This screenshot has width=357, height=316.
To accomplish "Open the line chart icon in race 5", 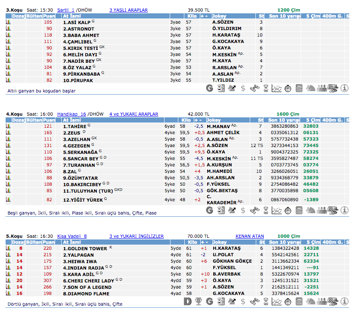I will click(277, 301).
